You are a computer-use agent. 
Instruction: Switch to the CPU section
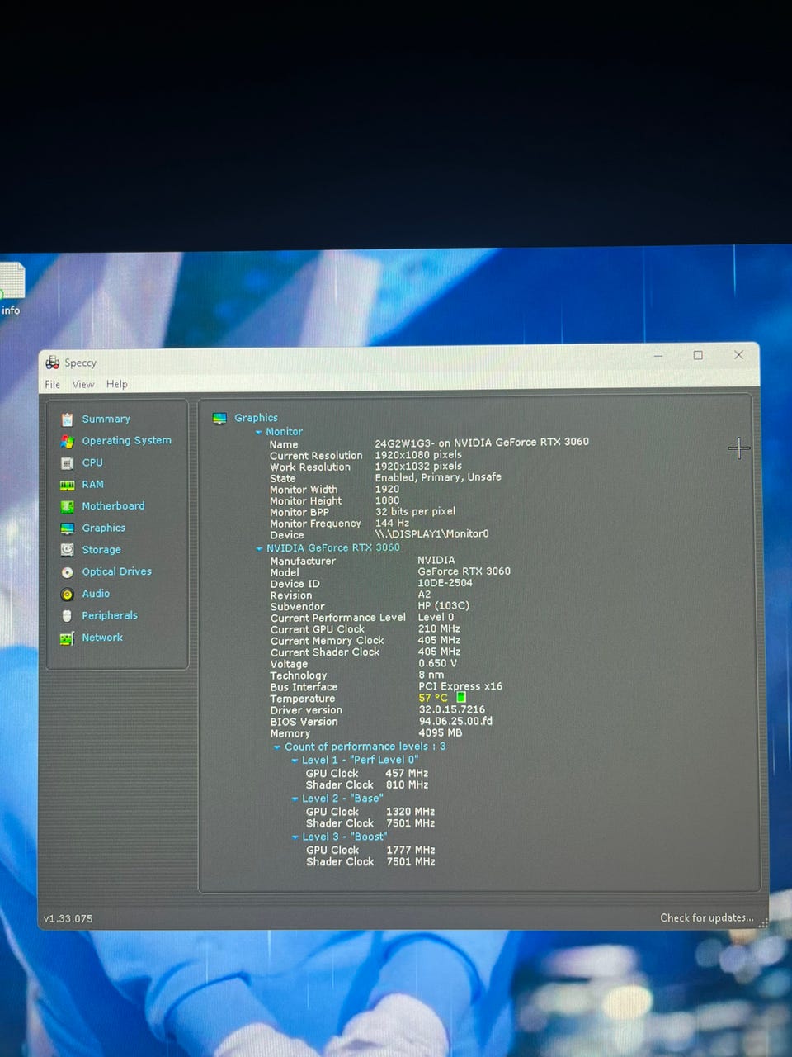click(92, 462)
